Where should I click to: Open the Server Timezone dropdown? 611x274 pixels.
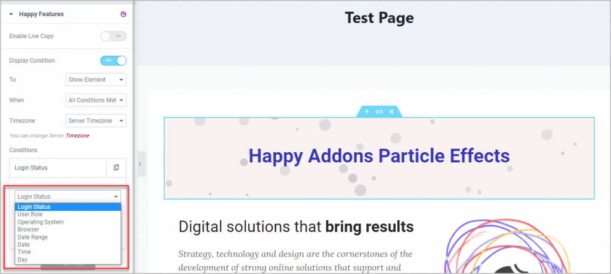click(95, 121)
